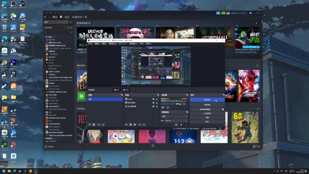The height and width of the screenshot is (174, 309).
Task: Open advanced audio properties in mixer
Action: [x=163, y=107]
